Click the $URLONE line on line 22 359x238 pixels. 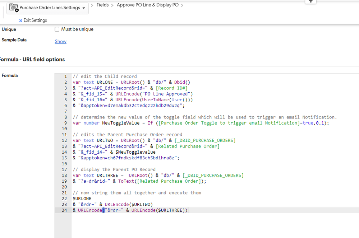pyautogui.click(x=82, y=199)
